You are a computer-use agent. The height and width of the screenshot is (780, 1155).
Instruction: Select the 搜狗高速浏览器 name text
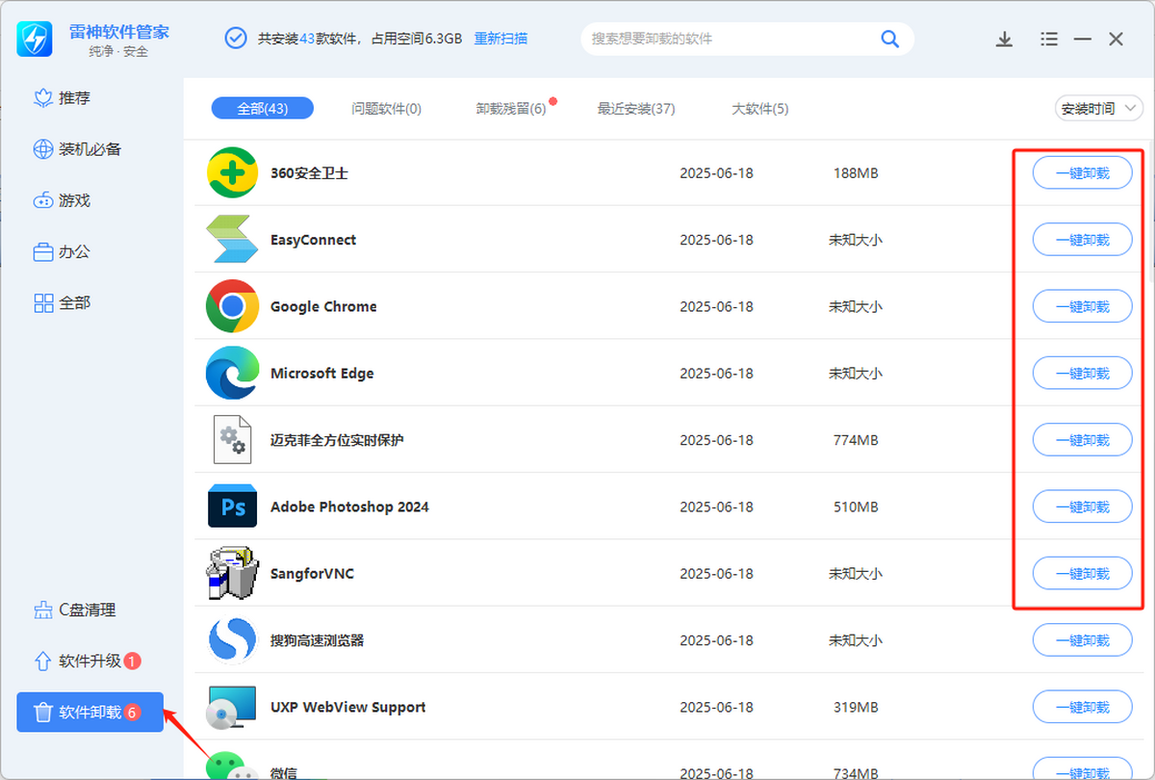pyautogui.click(x=317, y=640)
